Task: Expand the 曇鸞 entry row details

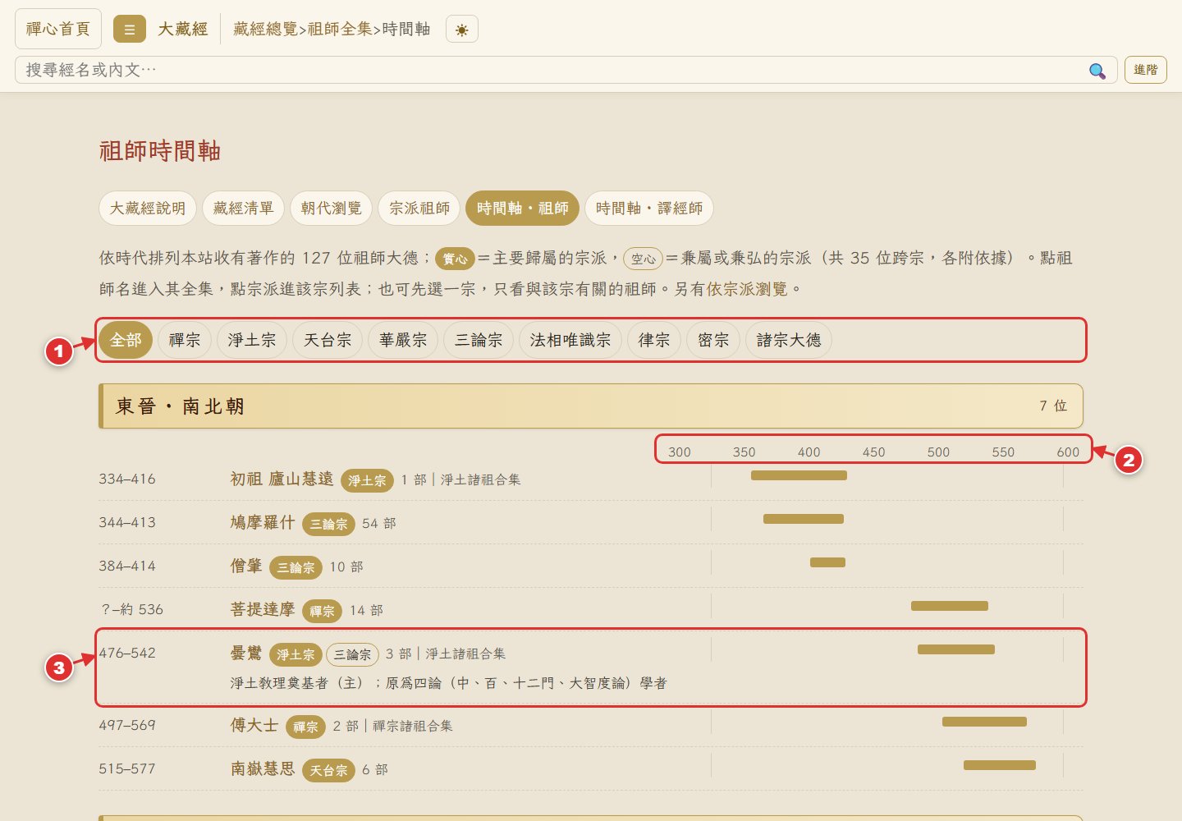Action: click(x=591, y=667)
